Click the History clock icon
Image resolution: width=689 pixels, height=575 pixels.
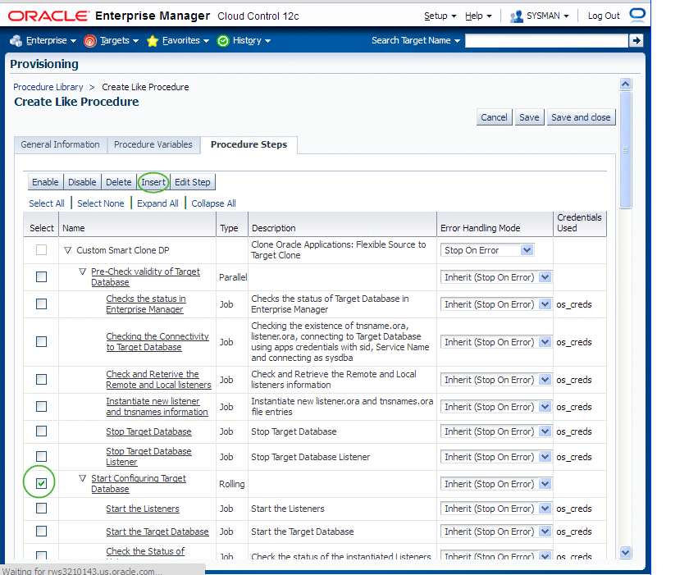click(x=223, y=41)
